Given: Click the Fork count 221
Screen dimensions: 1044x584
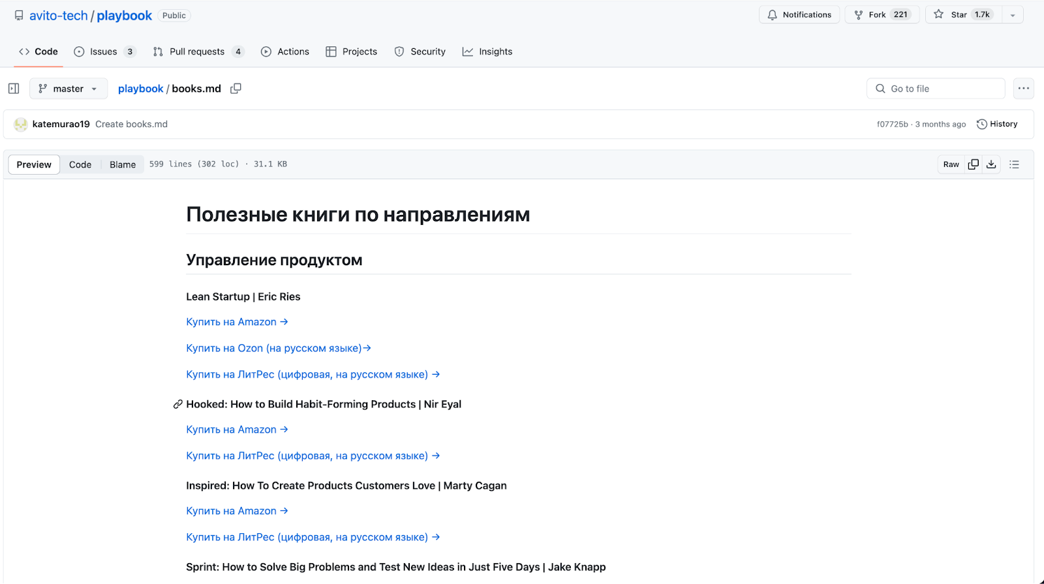Looking at the screenshot, I should point(900,14).
